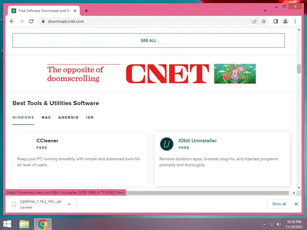Expand the OptiFine download options chevron

tap(69, 204)
